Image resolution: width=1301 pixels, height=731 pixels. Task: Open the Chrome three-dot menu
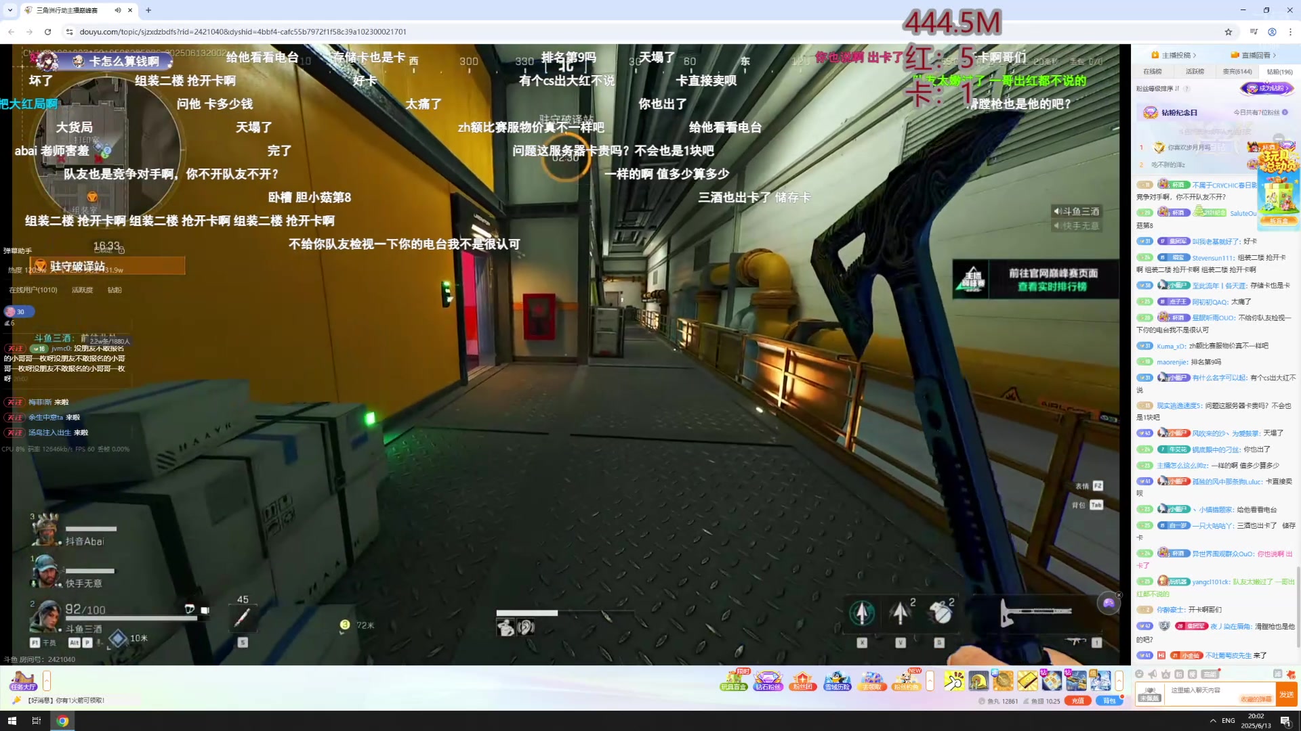(x=1290, y=32)
